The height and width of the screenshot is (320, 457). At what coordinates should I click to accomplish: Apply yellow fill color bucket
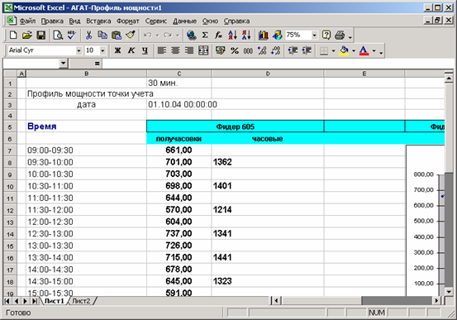(x=345, y=50)
